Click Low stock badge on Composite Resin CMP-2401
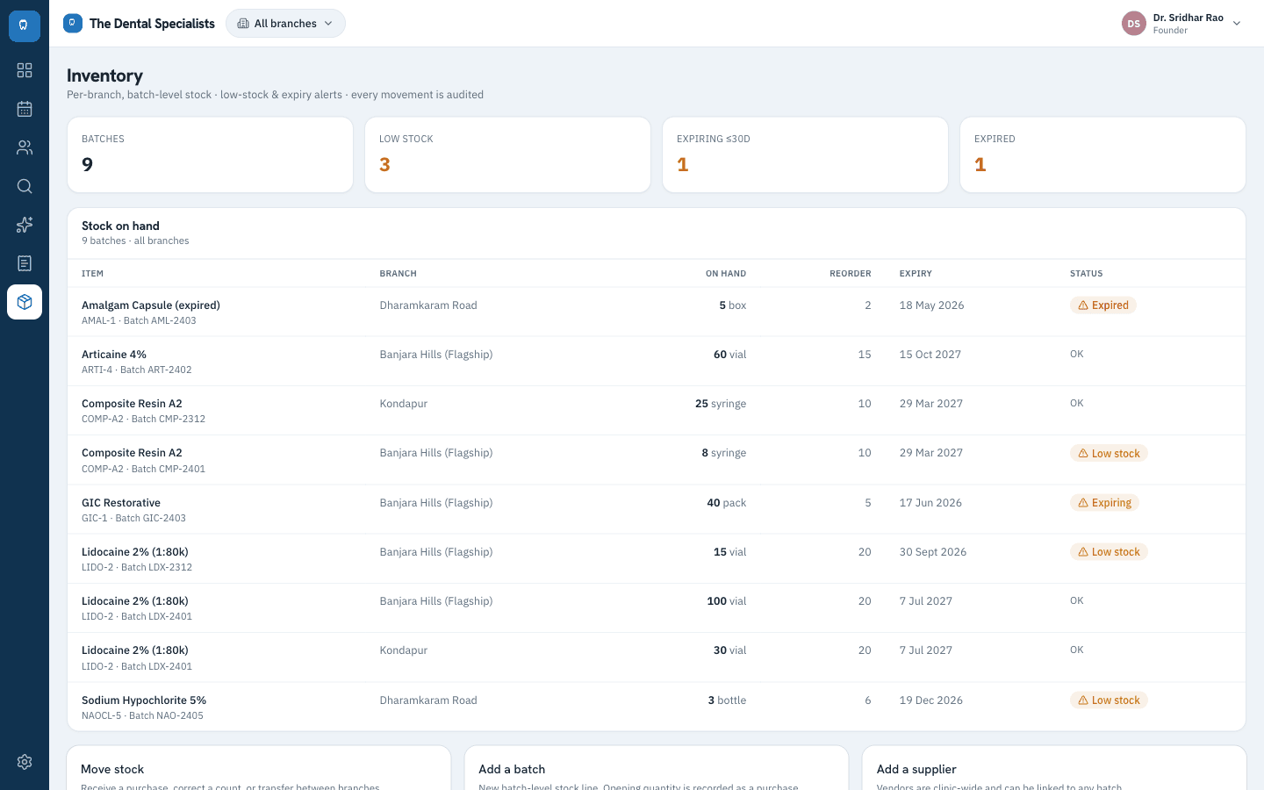This screenshot has width=1264, height=790. click(x=1109, y=454)
